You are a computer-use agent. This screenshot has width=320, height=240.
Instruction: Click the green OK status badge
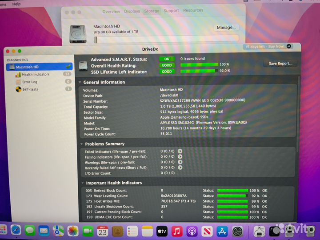click(x=167, y=59)
